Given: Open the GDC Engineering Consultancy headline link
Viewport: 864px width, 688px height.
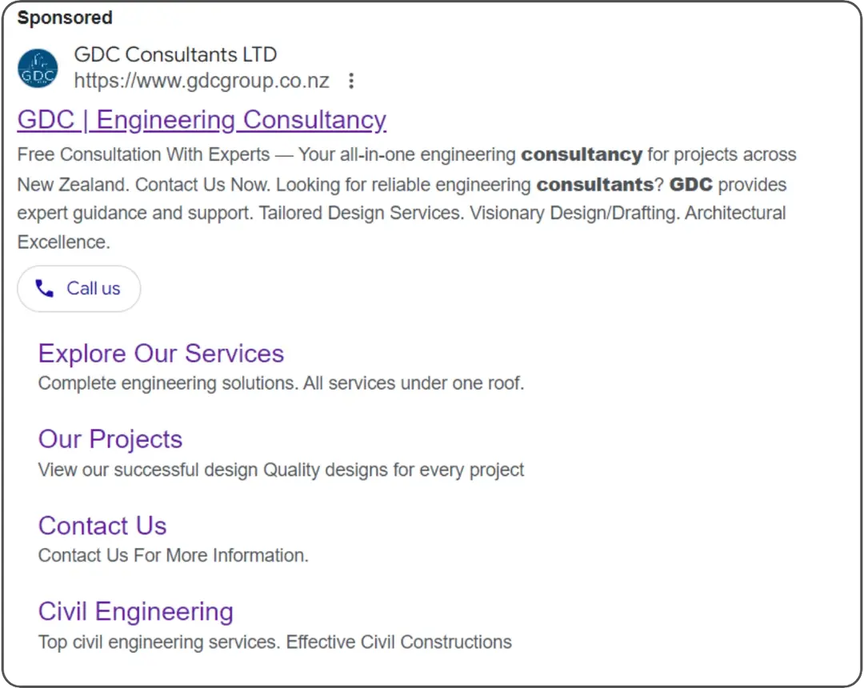Looking at the screenshot, I should 202,119.
